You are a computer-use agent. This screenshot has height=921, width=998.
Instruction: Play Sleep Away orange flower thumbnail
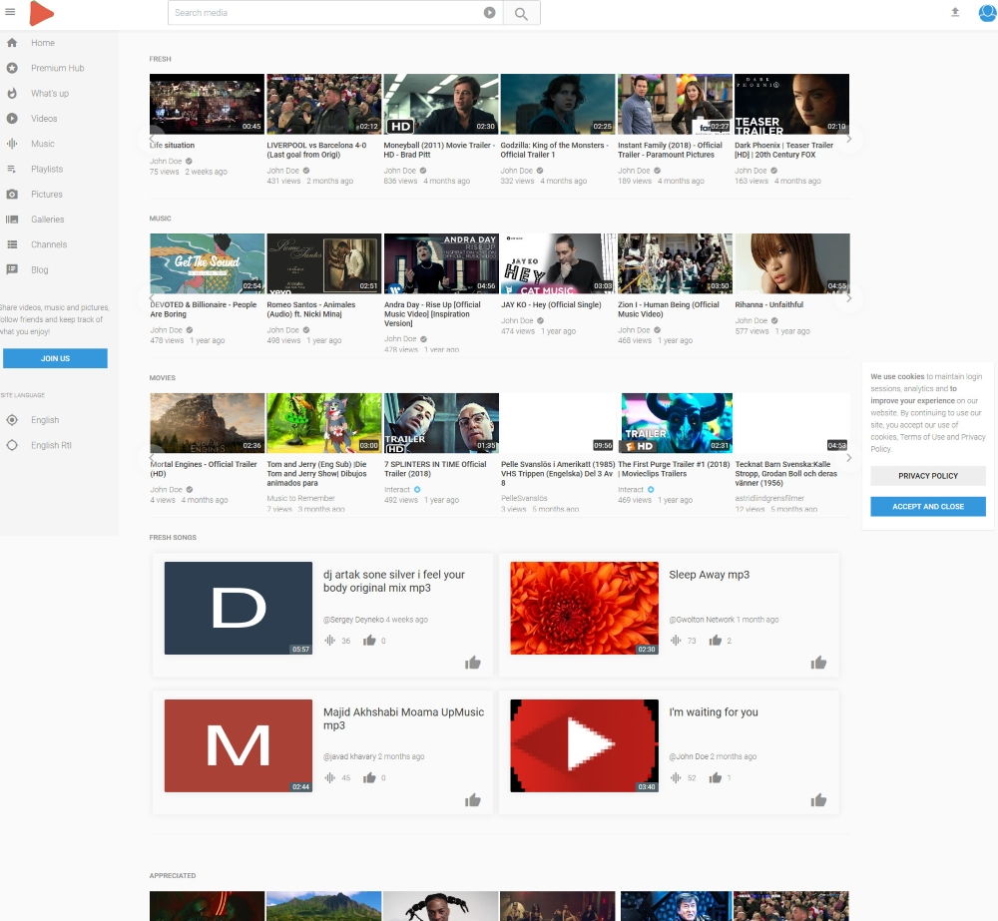[584, 608]
